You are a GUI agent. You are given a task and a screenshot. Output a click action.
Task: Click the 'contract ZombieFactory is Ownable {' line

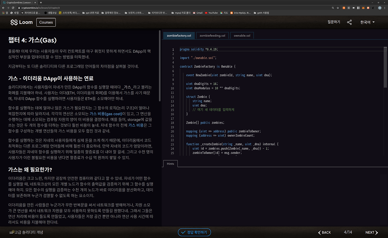pyautogui.click(x=208, y=67)
